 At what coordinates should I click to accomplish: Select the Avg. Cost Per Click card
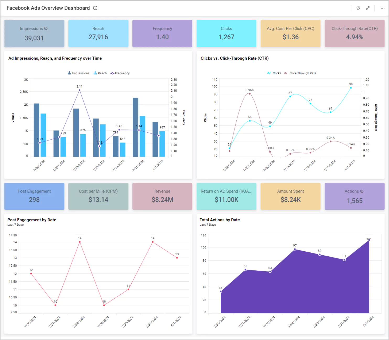pos(290,33)
